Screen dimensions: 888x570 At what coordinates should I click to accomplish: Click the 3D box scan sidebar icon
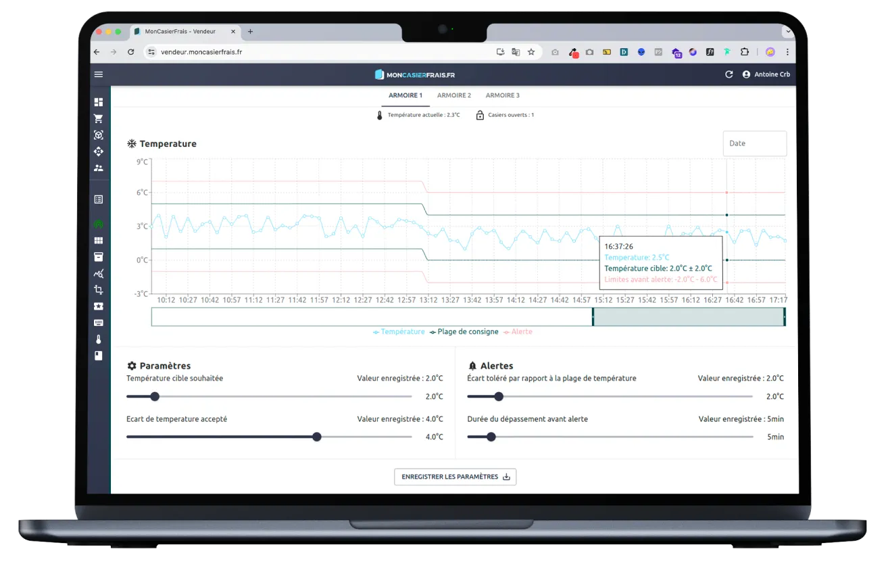[99, 135]
